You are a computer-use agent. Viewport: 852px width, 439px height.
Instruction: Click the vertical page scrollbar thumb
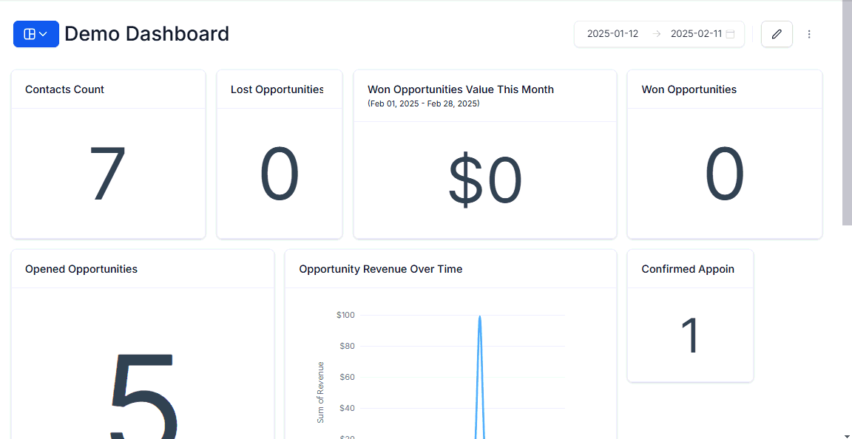tap(847, 113)
